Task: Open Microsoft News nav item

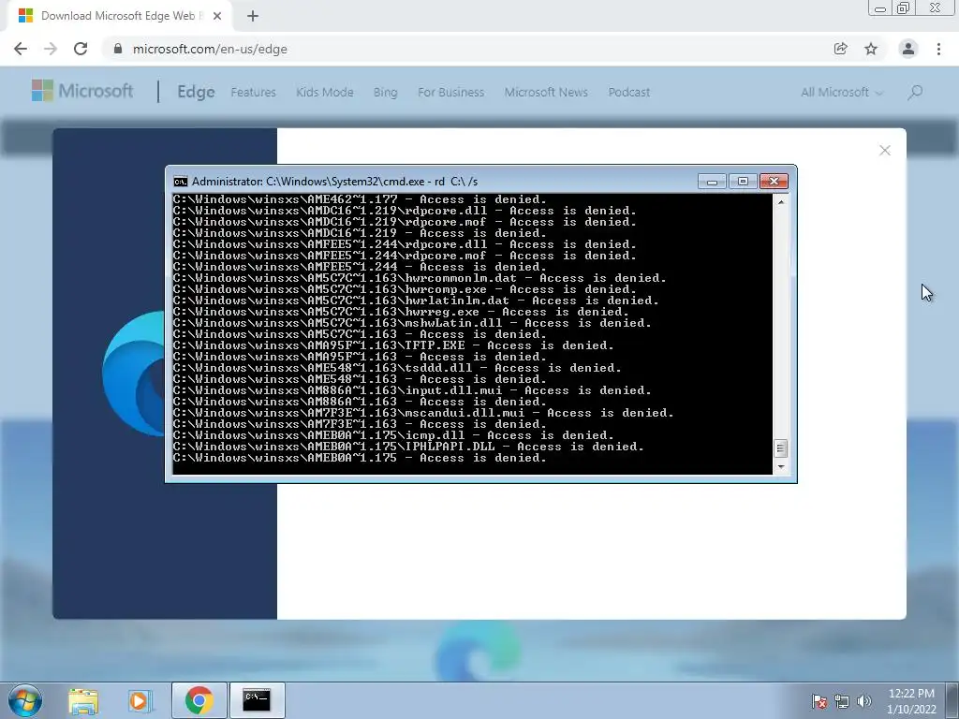Action: point(546,93)
